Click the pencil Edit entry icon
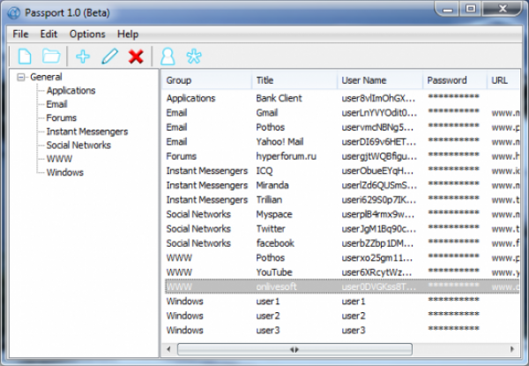Screen dimensions: 529x366 click(109, 56)
